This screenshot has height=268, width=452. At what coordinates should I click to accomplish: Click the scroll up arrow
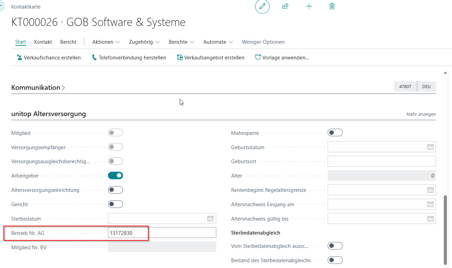(445, 73)
